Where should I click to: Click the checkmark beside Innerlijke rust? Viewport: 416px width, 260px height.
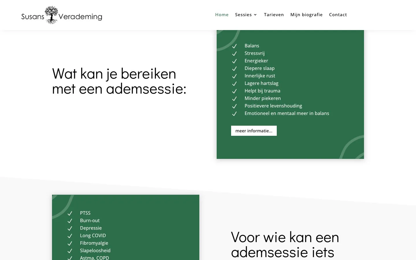pyautogui.click(x=234, y=76)
